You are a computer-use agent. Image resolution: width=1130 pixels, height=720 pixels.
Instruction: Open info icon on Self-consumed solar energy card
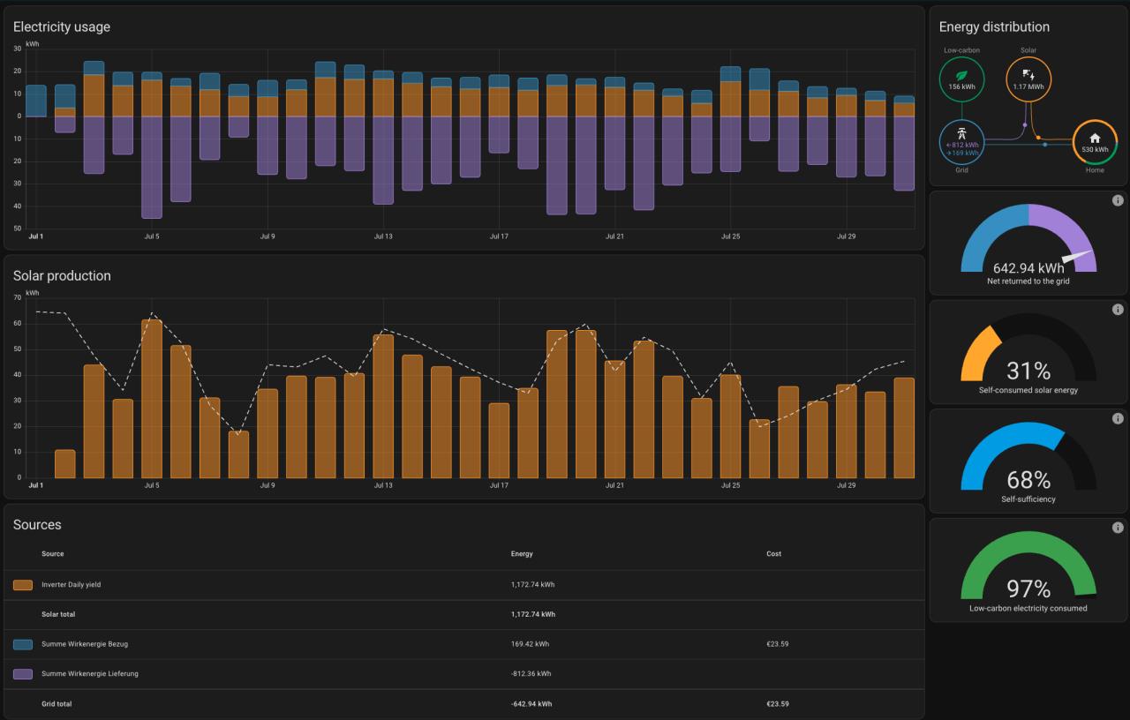click(x=1118, y=310)
